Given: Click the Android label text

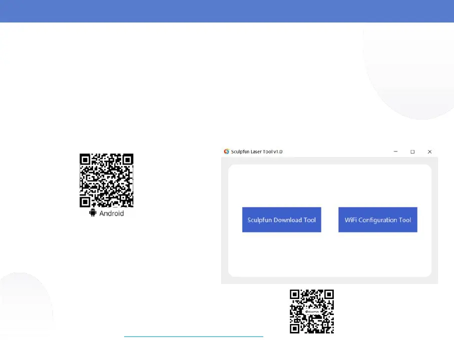Looking at the screenshot, I should coord(112,213).
